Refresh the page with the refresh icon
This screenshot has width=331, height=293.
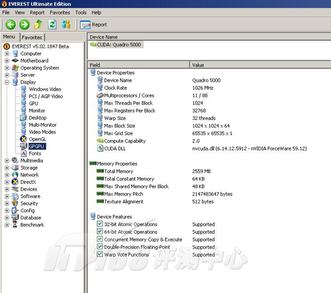click(x=52, y=25)
